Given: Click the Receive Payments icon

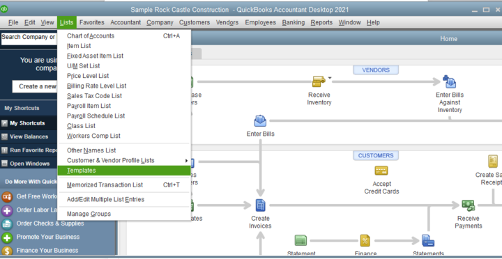Looking at the screenshot, I should 468,205.
